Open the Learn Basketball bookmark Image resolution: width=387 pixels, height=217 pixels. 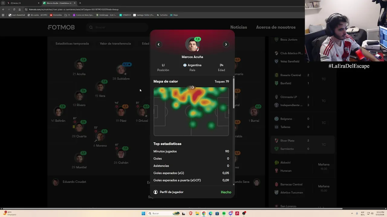point(17,15)
